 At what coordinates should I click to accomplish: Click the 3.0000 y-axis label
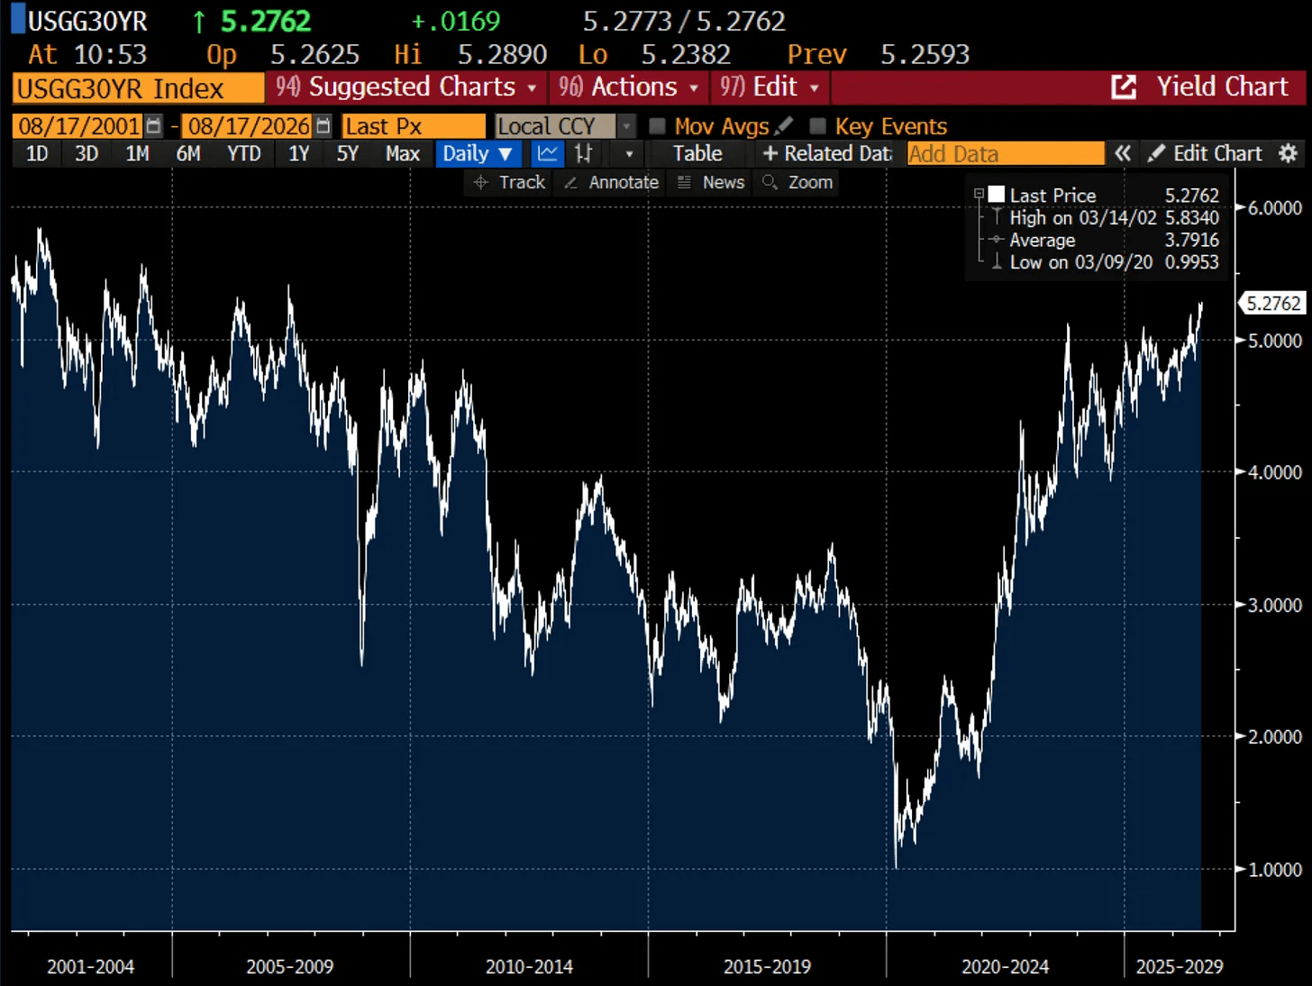(x=1275, y=605)
